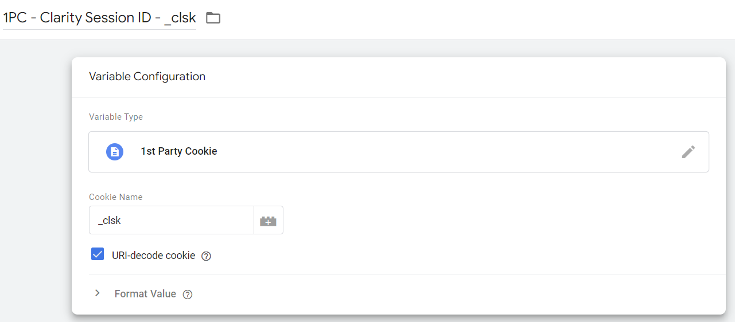Click the variable name title field
735x322 pixels.
tap(99, 18)
